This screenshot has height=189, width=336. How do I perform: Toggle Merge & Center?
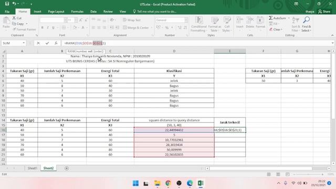coord(136,27)
